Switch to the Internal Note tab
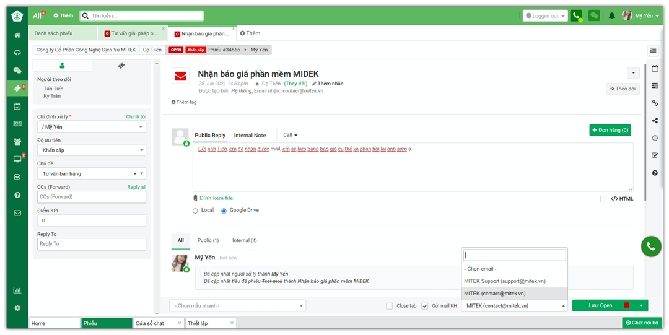This screenshot has width=669, height=335. tap(250, 136)
